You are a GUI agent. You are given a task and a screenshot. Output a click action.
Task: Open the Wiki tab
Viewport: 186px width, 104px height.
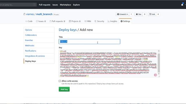[88, 21]
